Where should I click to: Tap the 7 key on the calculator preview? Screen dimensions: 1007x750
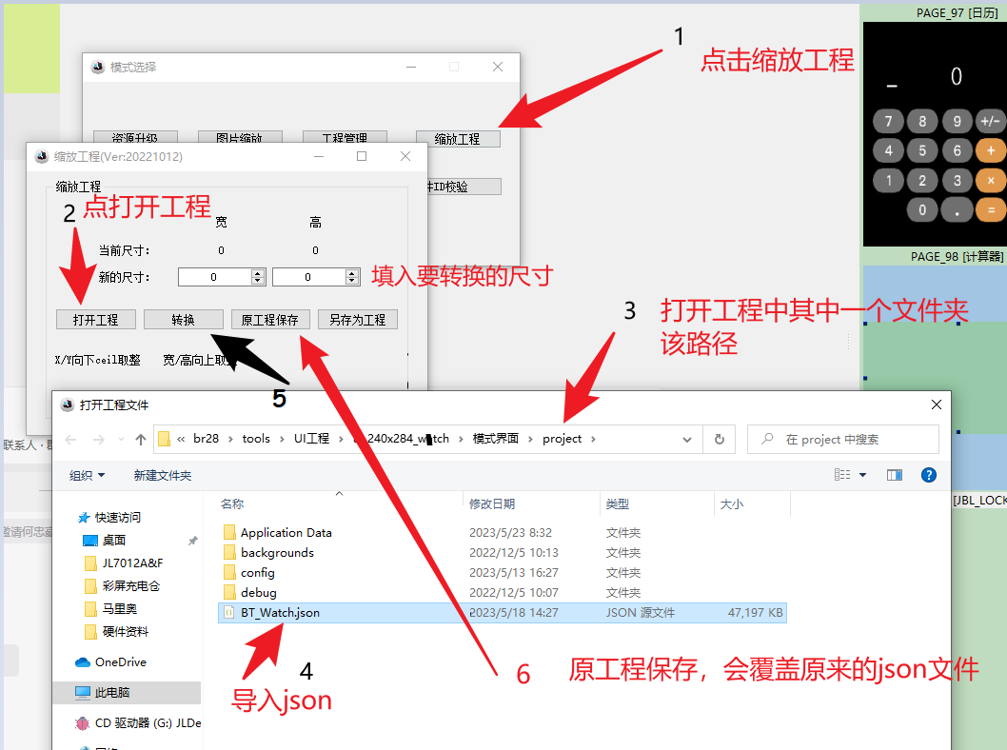[x=888, y=122]
